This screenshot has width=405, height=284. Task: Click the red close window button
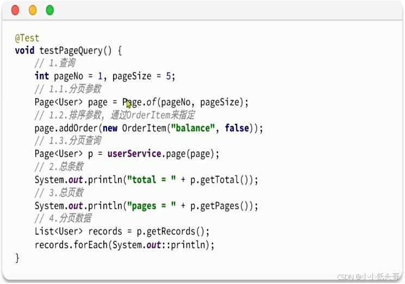[15, 10]
